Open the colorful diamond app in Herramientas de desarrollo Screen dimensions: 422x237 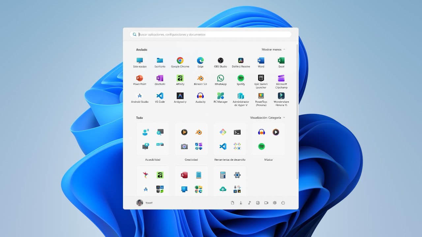coord(223,132)
